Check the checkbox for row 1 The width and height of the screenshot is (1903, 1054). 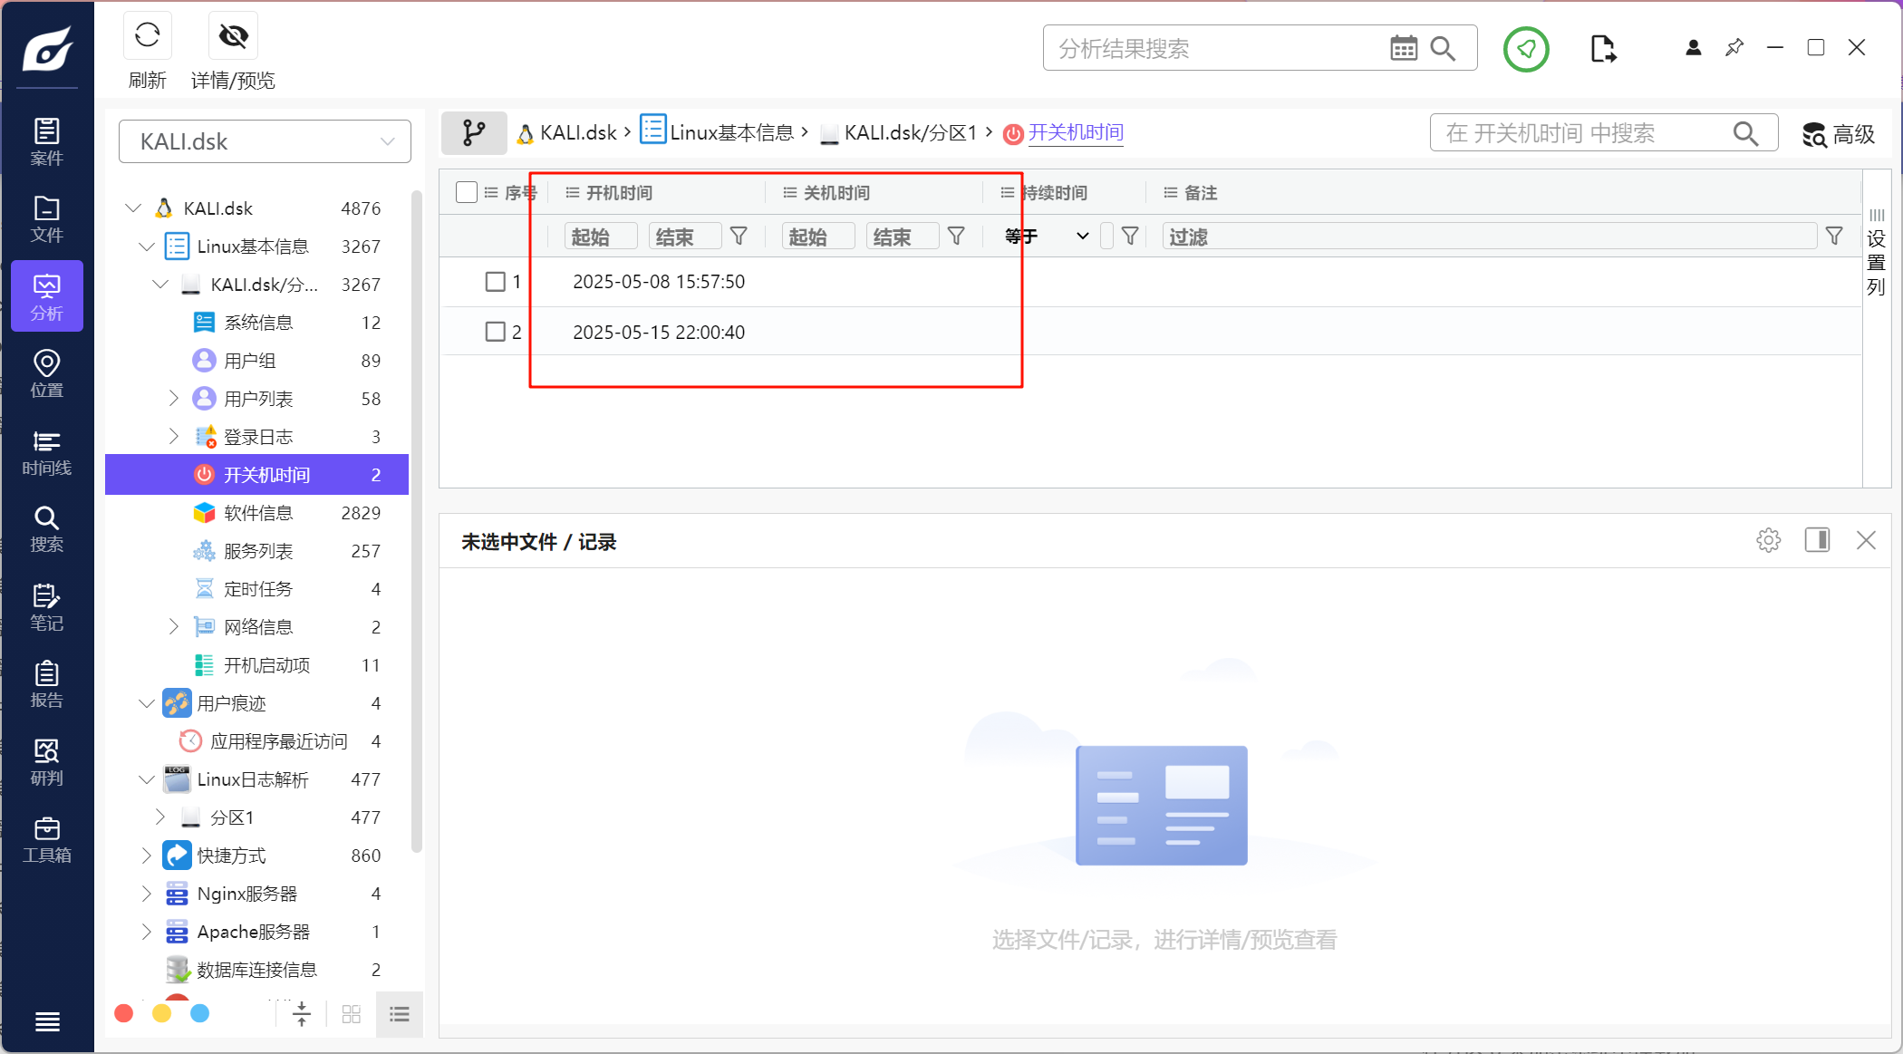click(x=495, y=282)
